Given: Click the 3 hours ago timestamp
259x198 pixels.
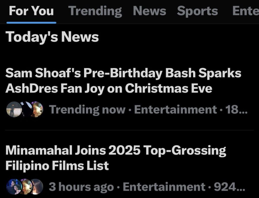Looking at the screenshot, I should tap(81, 187).
